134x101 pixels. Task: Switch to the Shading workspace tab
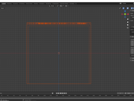[36, 4]
